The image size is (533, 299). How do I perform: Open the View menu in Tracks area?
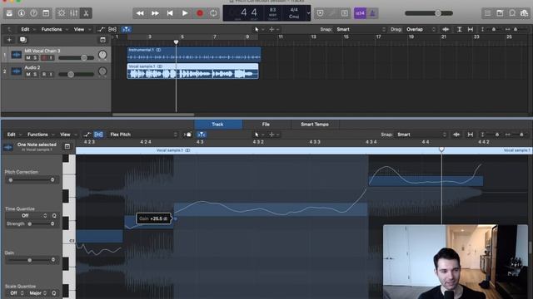[x=82, y=30]
